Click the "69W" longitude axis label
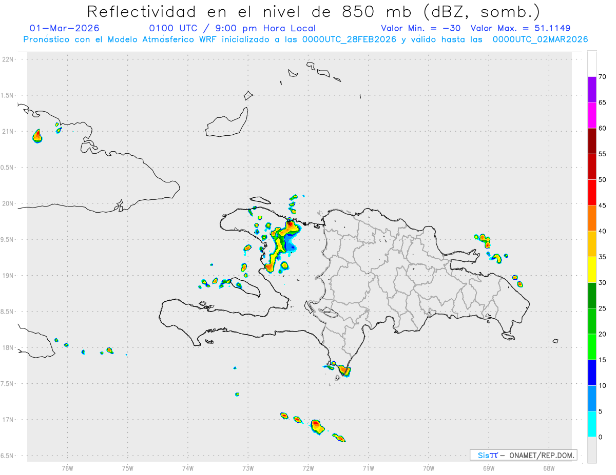Screen dimensions: 616x475 coord(489,468)
